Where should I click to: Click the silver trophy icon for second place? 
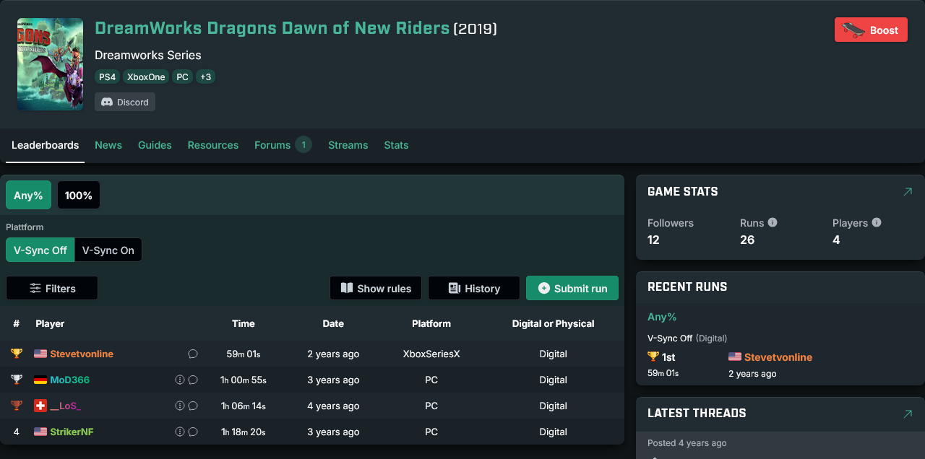click(x=17, y=380)
